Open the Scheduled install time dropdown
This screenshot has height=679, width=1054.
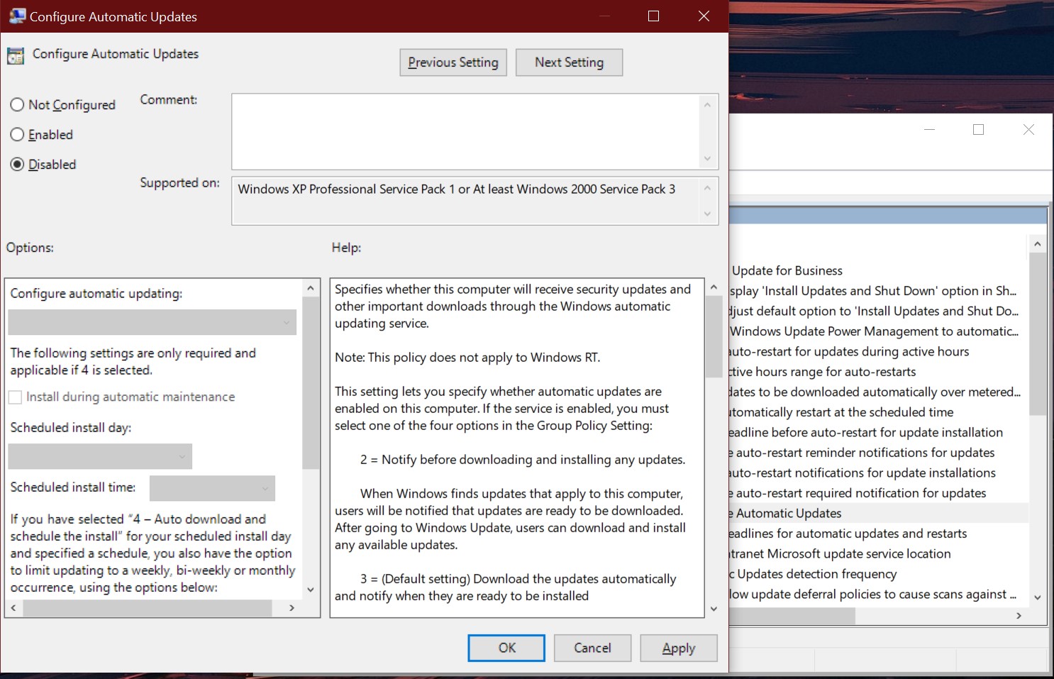point(212,488)
